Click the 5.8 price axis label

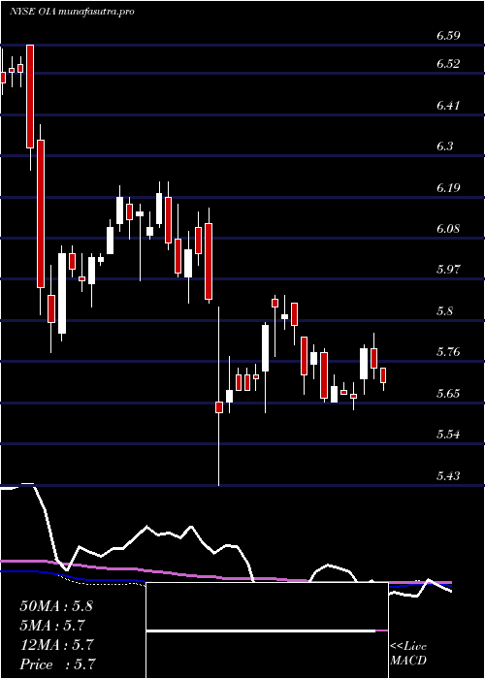[x=444, y=311]
